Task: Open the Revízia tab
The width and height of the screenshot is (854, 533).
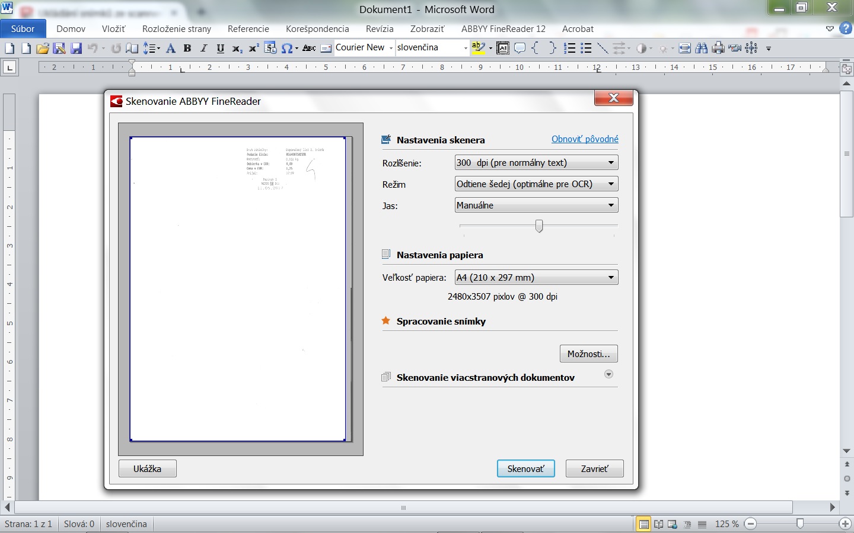Action: pos(380,28)
